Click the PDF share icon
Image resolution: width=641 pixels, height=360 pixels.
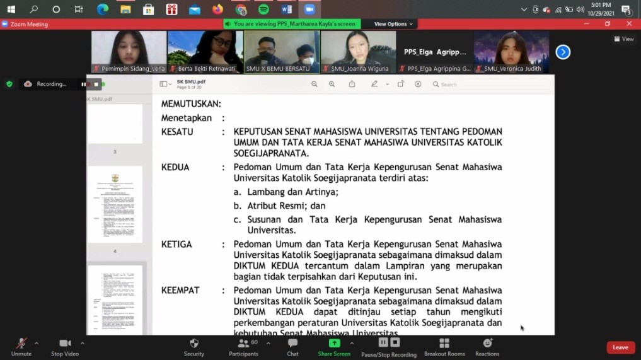tap(352, 84)
